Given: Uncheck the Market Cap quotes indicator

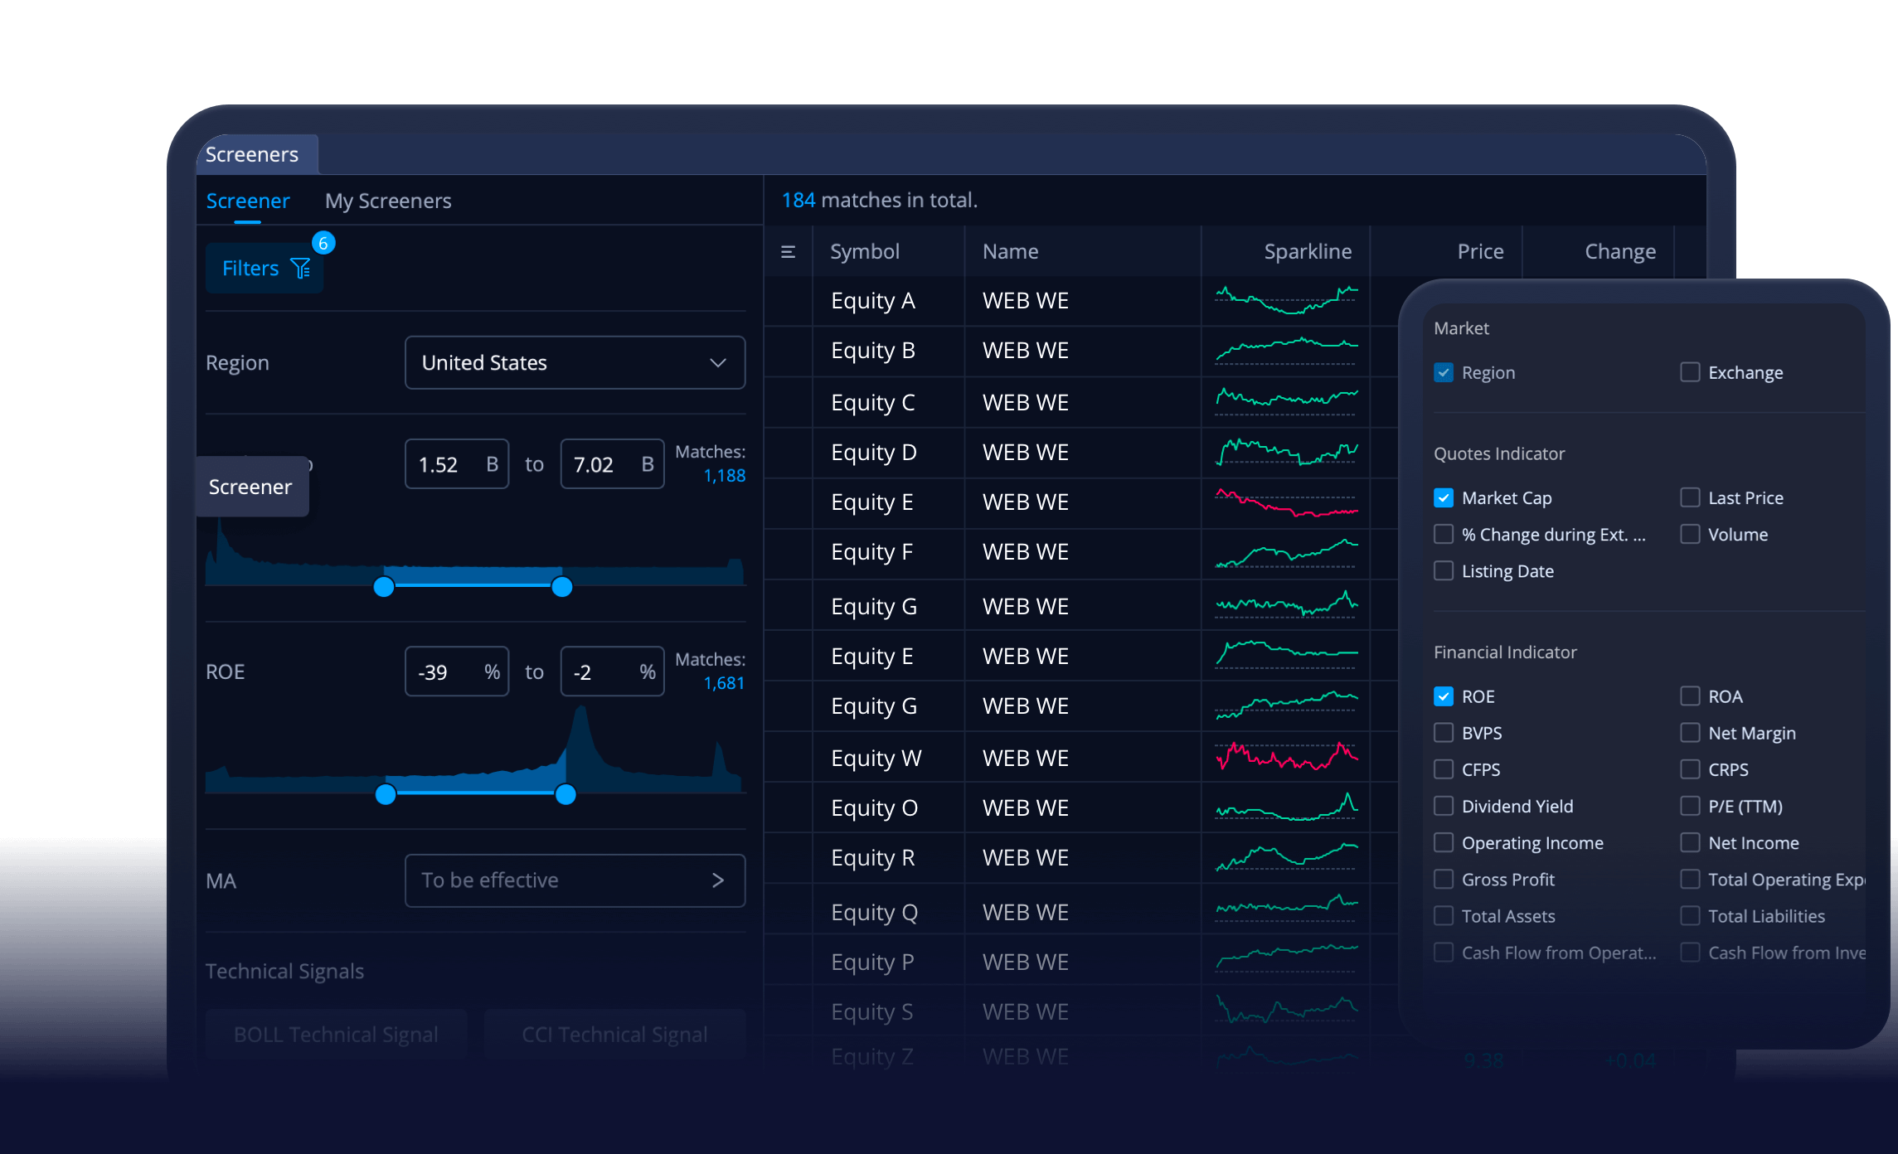Looking at the screenshot, I should [1443, 497].
